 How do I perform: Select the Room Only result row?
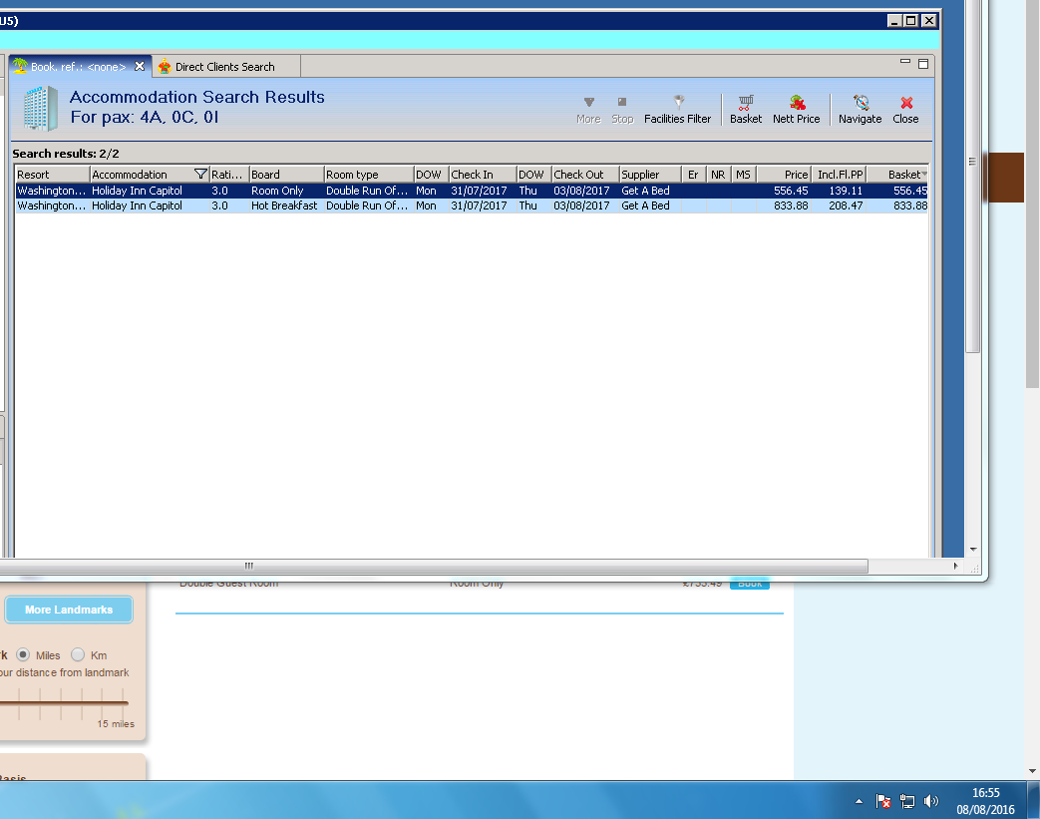[472, 191]
